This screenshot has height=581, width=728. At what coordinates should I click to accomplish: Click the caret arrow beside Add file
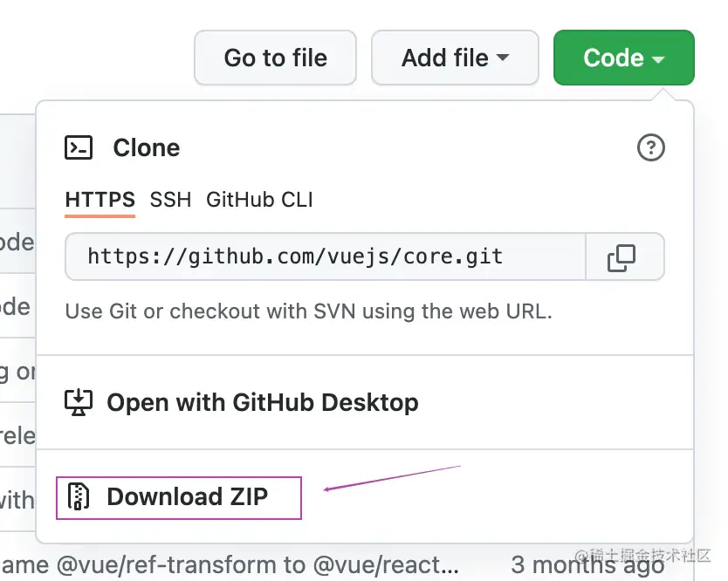pyautogui.click(x=503, y=58)
